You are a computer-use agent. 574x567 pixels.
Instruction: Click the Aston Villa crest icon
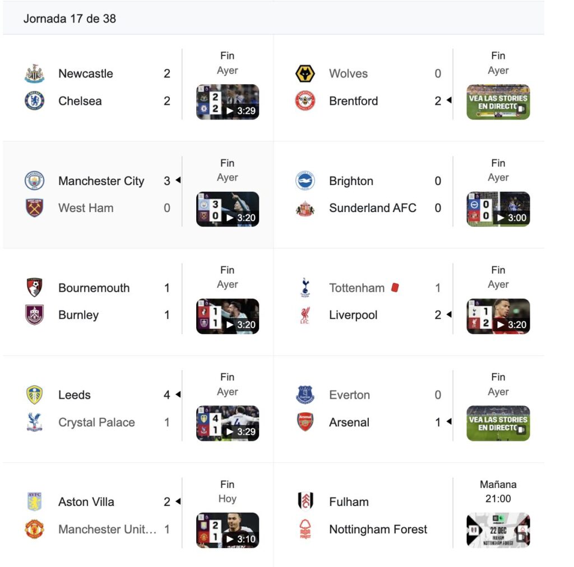[34, 501]
